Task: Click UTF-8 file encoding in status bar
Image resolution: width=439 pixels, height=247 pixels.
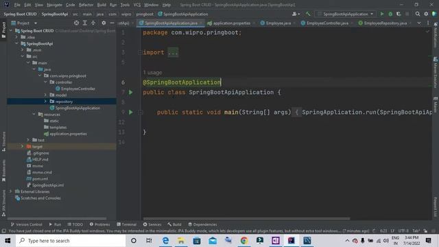Action: tap(403, 231)
